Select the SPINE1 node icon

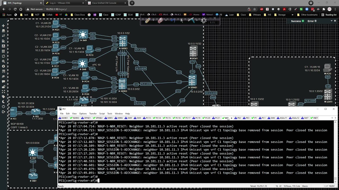(x=192, y=80)
